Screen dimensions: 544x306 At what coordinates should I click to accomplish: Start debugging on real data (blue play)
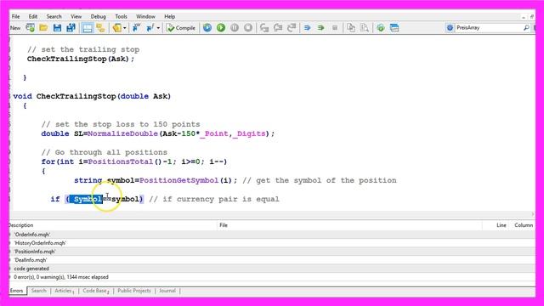(x=207, y=28)
